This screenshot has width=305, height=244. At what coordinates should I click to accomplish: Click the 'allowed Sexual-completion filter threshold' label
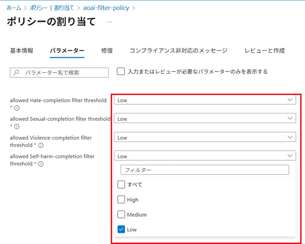click(60, 119)
